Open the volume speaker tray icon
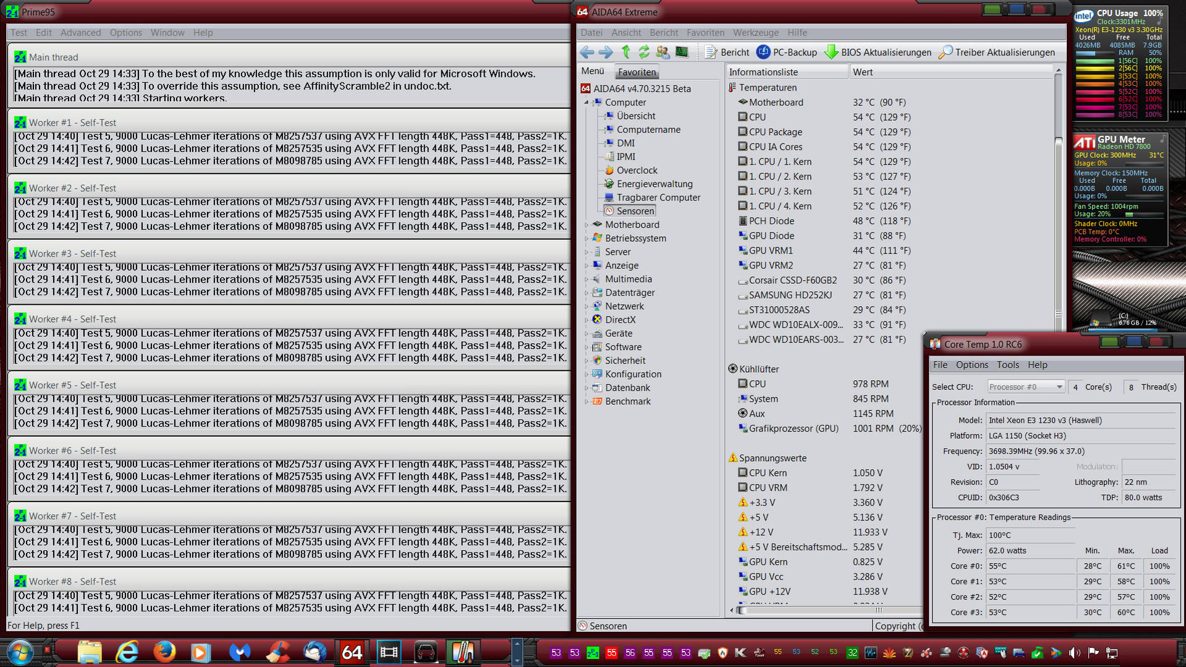This screenshot has width=1186, height=667. [x=1075, y=653]
